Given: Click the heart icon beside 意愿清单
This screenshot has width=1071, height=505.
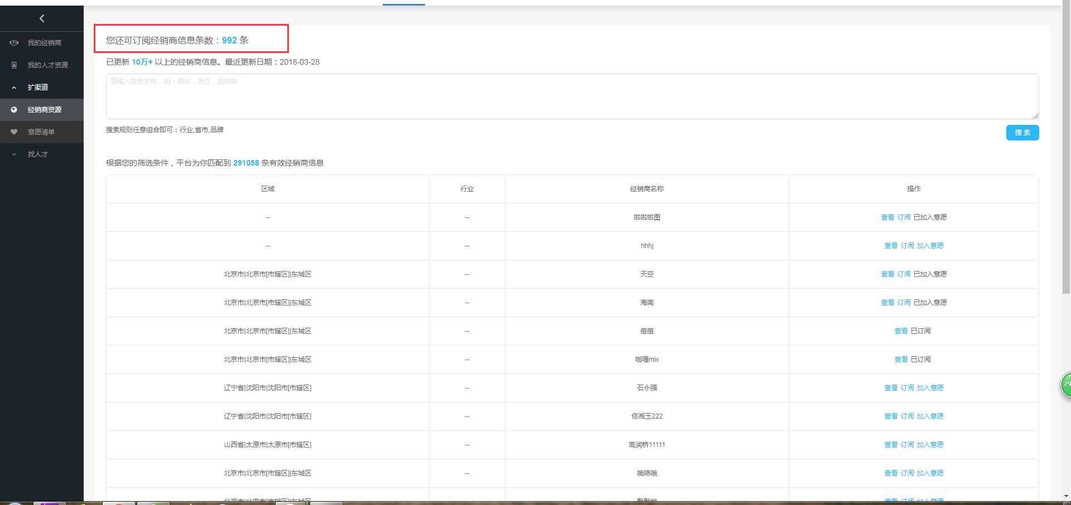Looking at the screenshot, I should 14,132.
